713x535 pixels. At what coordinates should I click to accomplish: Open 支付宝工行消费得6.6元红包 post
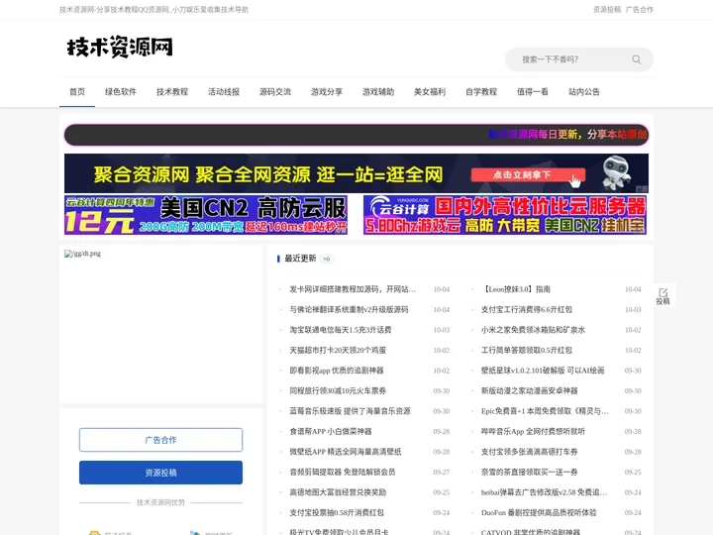pos(527,310)
